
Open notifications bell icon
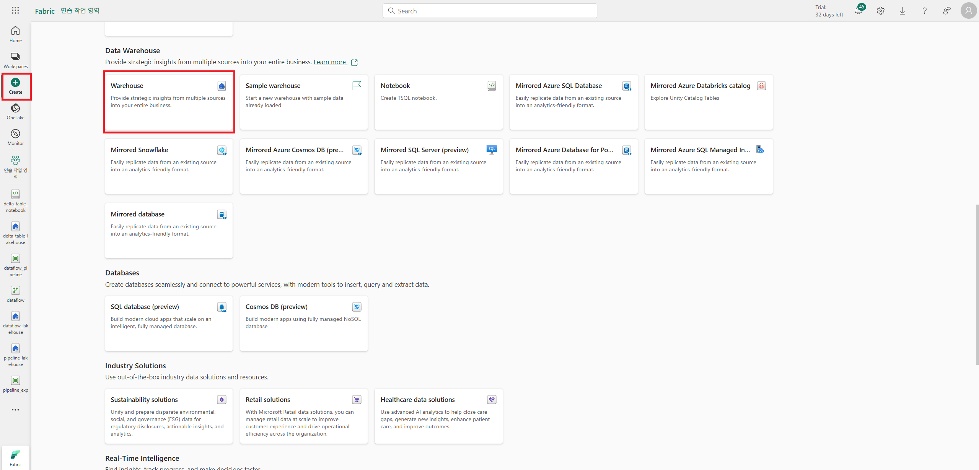(x=858, y=11)
